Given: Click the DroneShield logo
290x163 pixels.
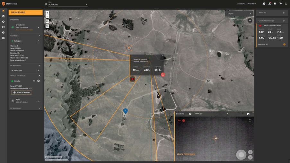Looking at the screenshot, I should click(10, 4).
